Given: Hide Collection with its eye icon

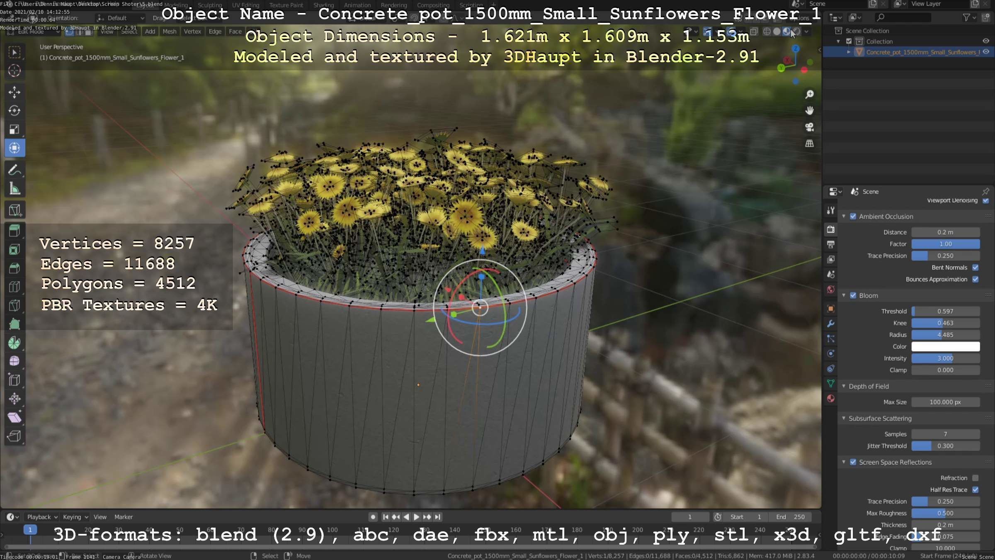Looking at the screenshot, I should [986, 41].
